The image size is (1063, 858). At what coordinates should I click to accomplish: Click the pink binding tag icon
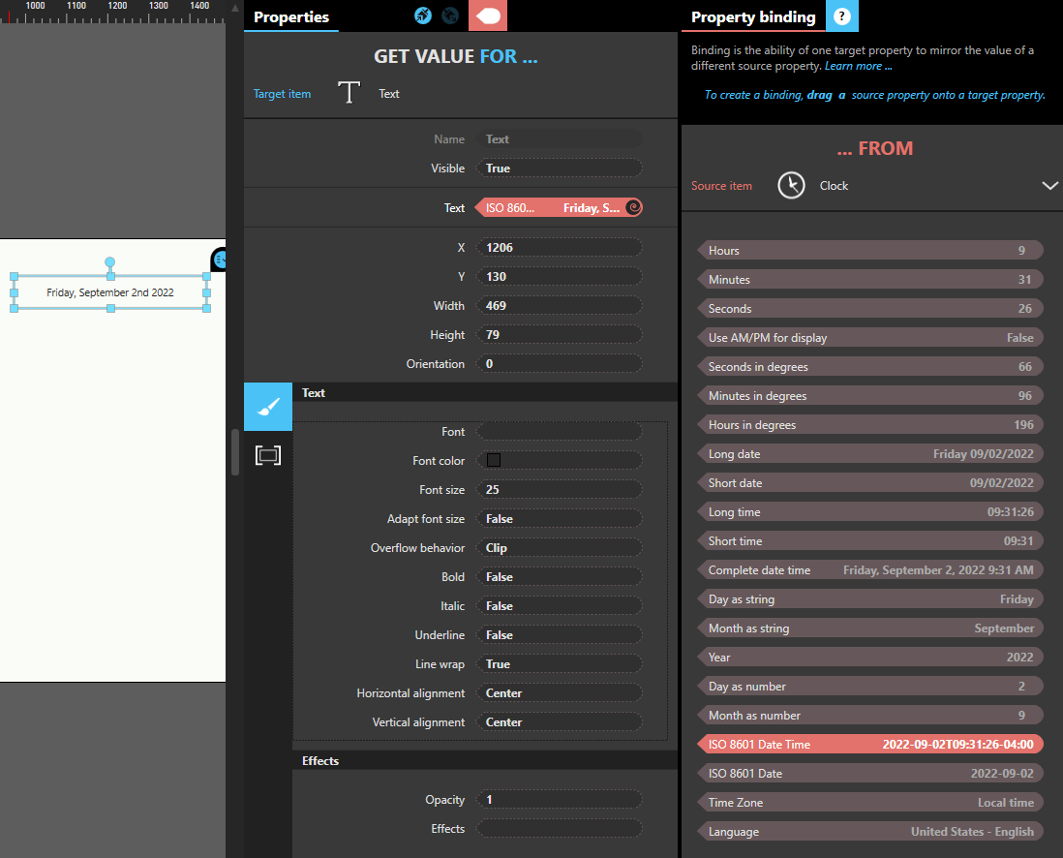[488, 15]
